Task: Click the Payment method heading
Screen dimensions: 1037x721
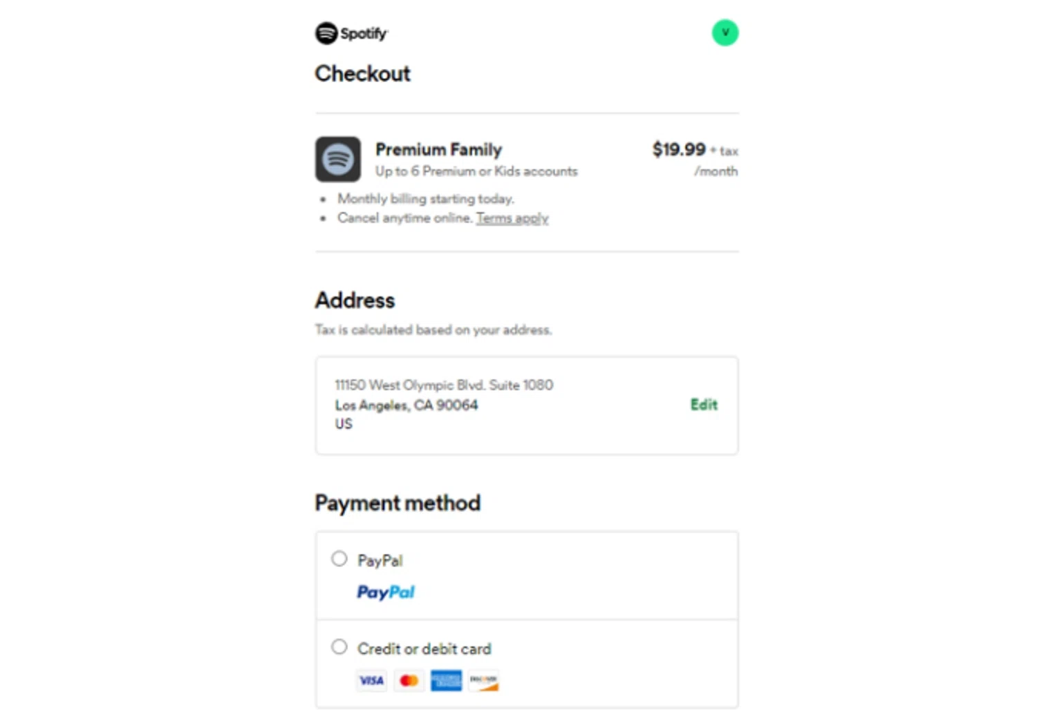Action: (x=398, y=503)
